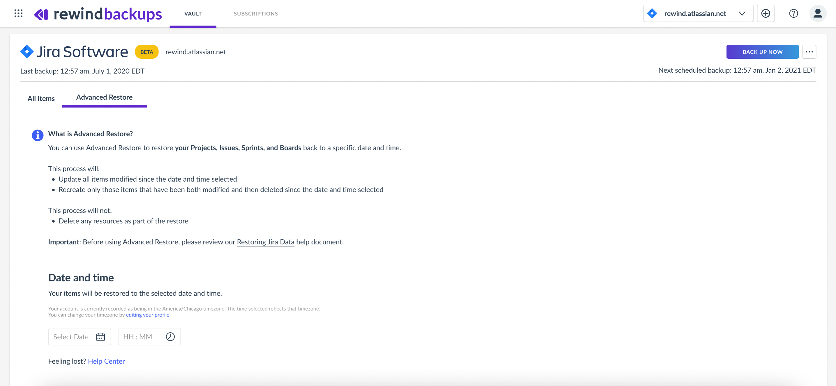Click the blue info icon

tap(37, 135)
